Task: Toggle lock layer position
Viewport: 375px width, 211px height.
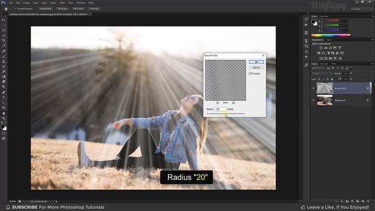Action: click(328, 79)
